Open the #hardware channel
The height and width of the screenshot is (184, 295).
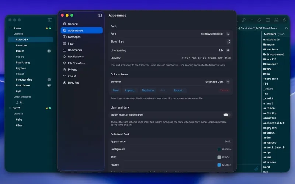[31, 85]
